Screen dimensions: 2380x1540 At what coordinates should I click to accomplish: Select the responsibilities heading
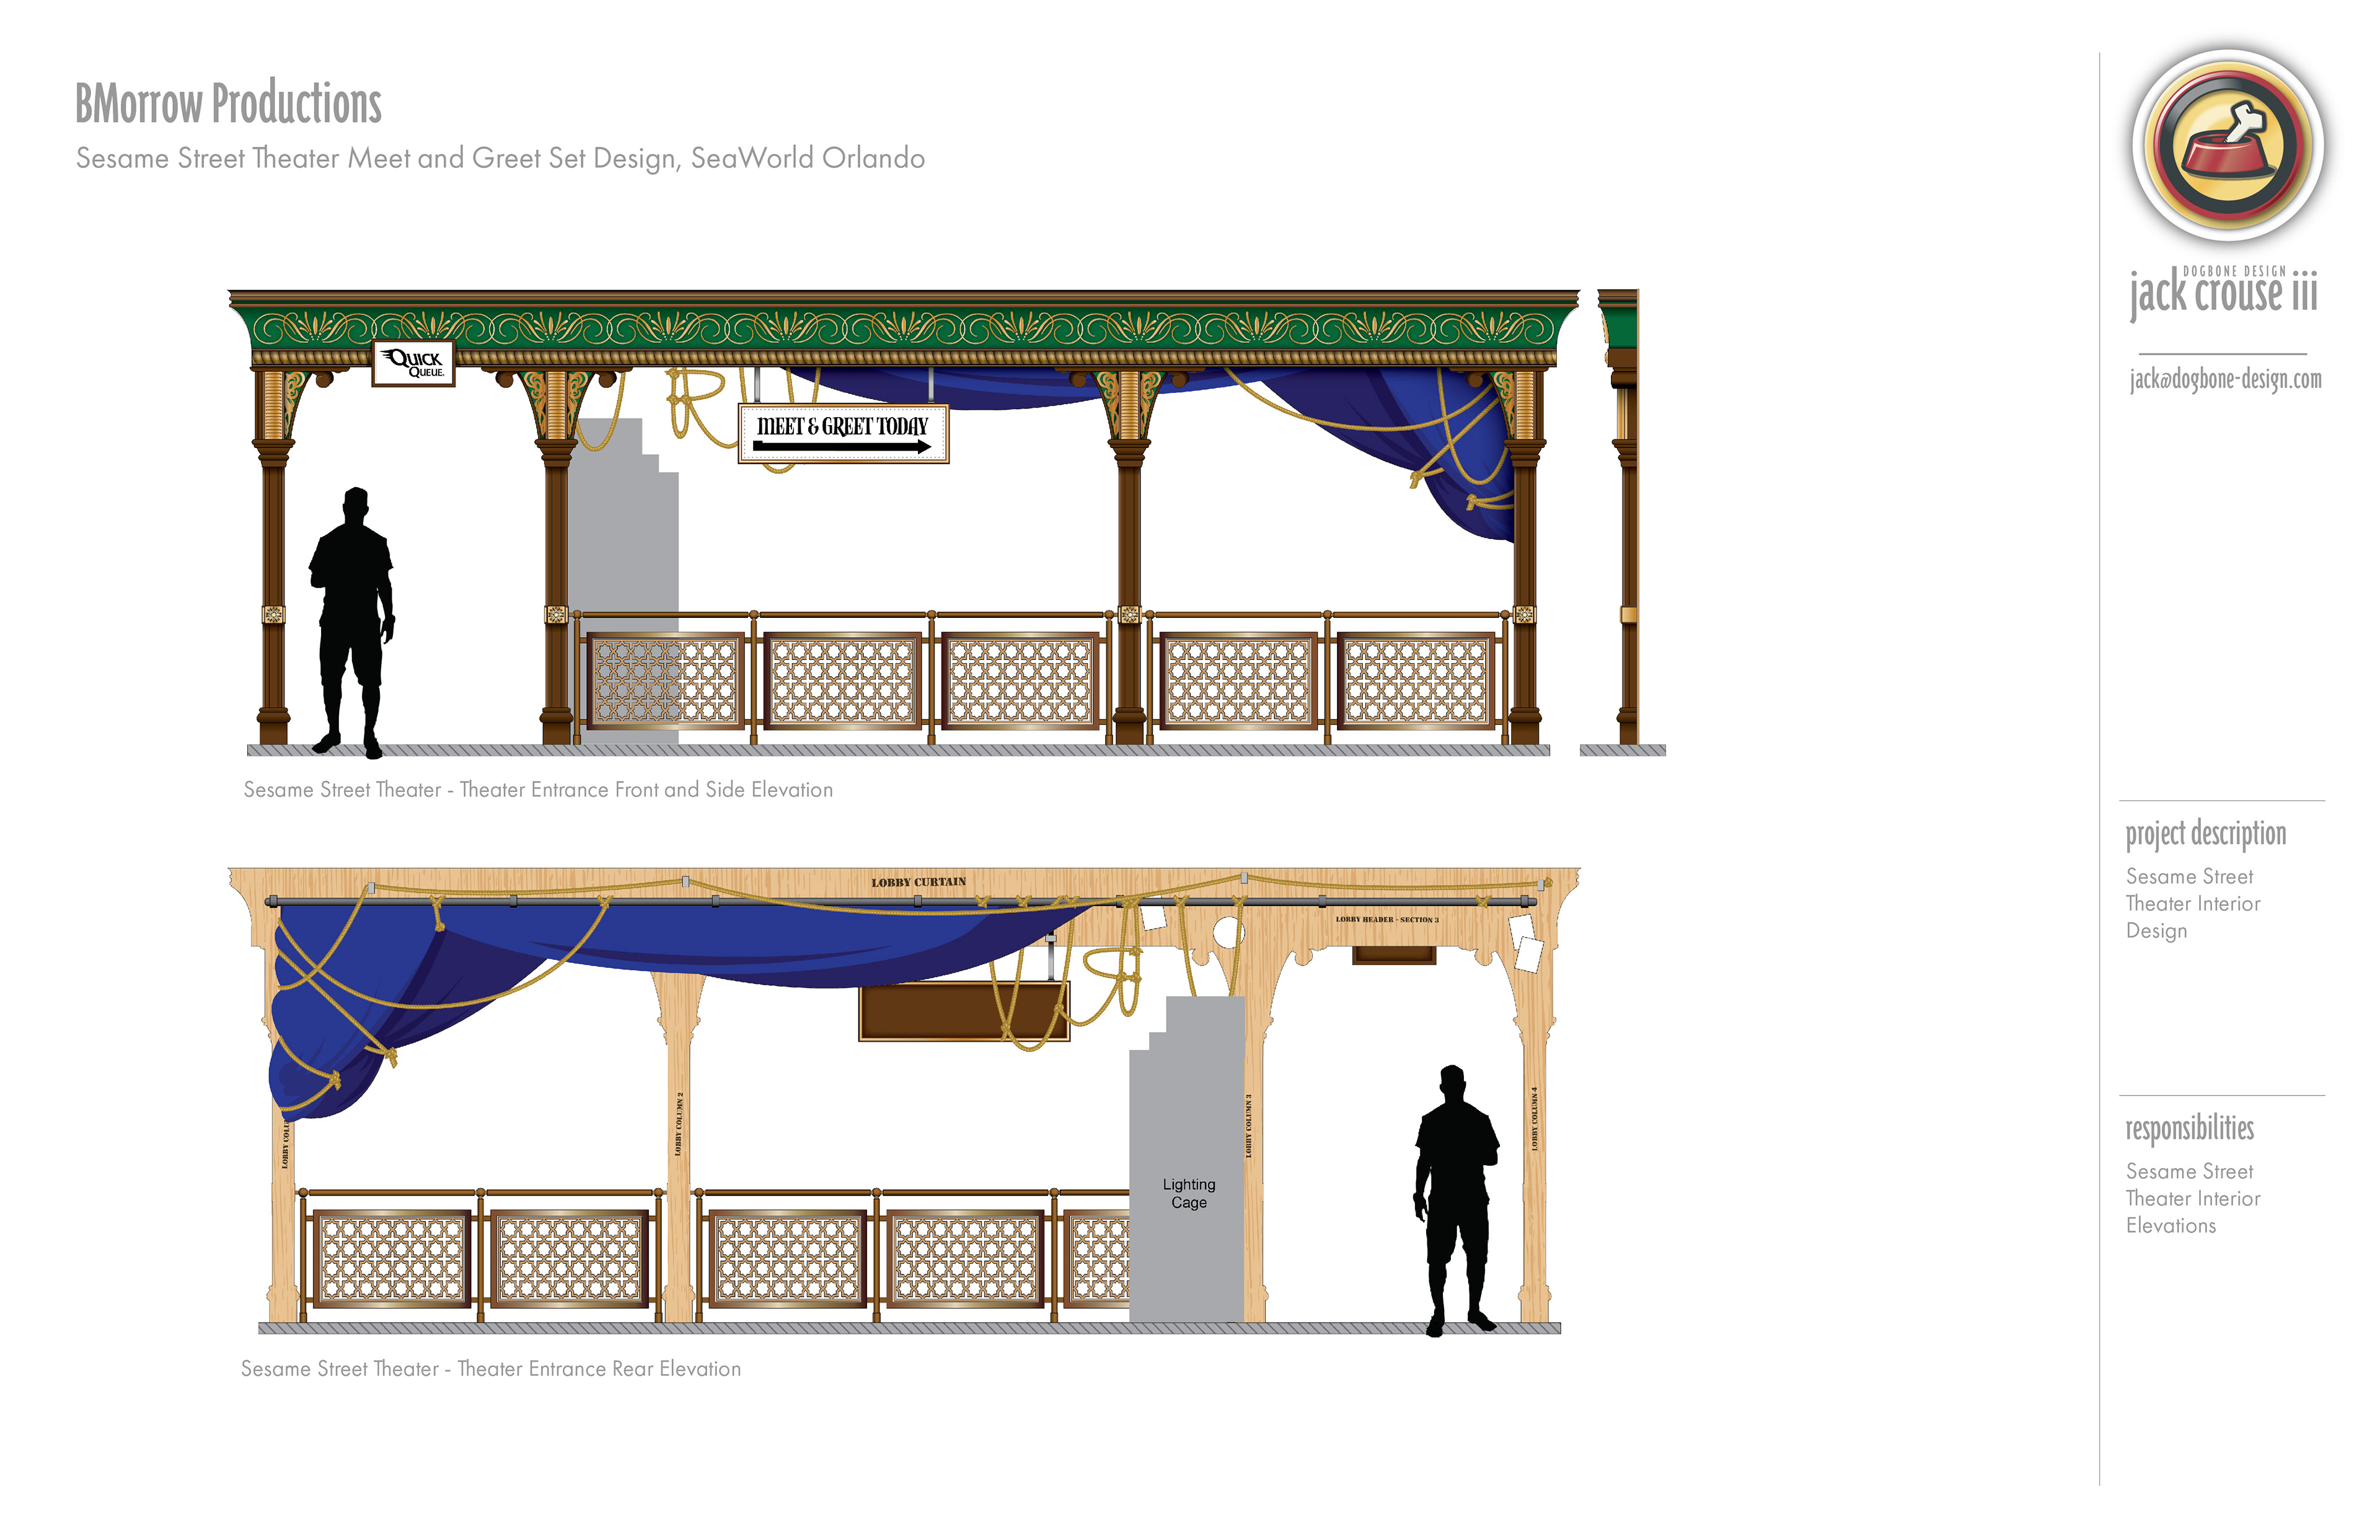pyautogui.click(x=2189, y=1128)
